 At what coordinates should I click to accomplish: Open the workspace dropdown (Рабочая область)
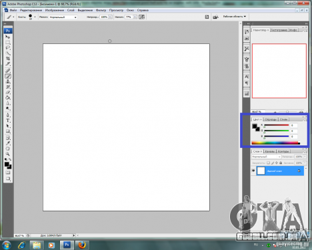pos(235,17)
